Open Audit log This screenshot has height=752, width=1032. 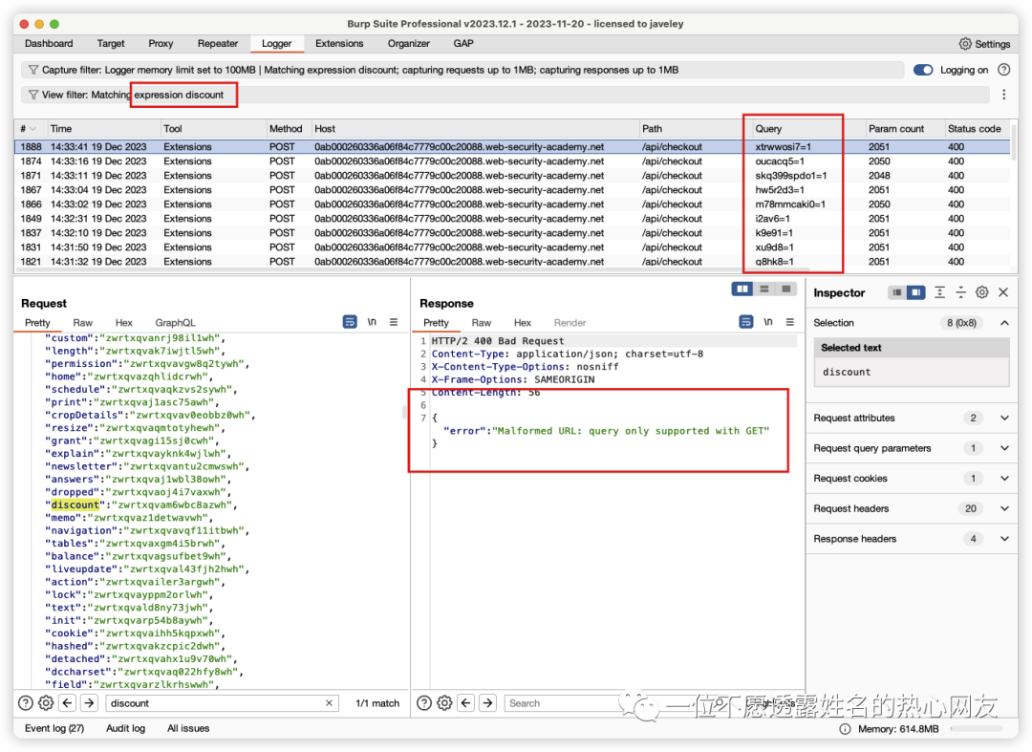coord(126,729)
